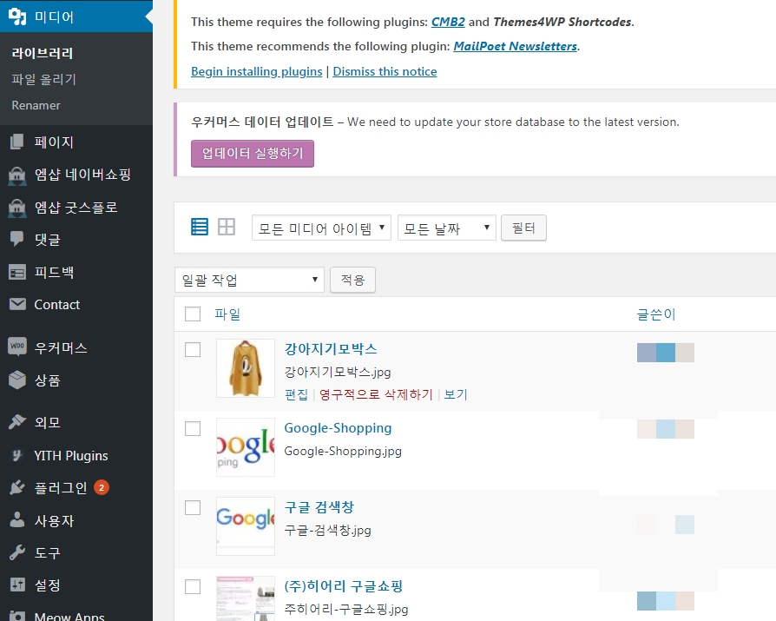
Task: Switch to grid view icon
Action: 227,228
